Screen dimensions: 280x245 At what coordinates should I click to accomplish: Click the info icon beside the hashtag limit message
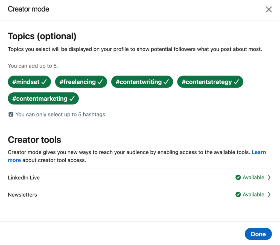coord(11,114)
